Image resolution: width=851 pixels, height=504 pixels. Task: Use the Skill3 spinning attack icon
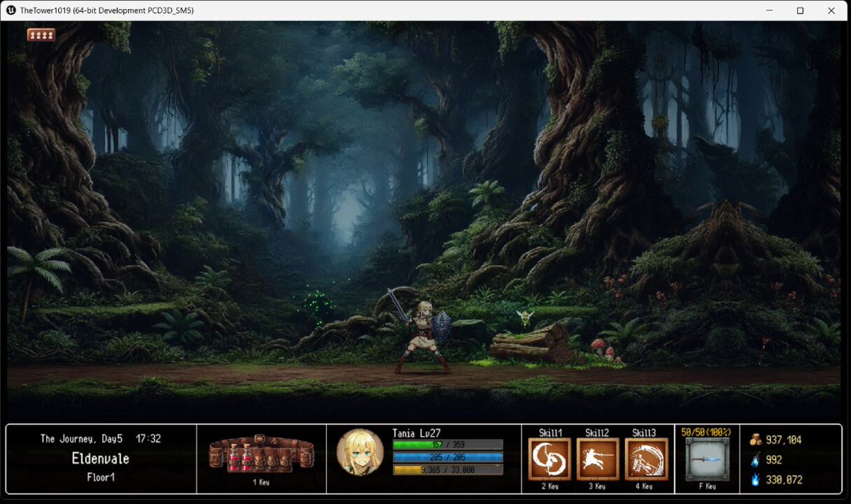pos(646,459)
